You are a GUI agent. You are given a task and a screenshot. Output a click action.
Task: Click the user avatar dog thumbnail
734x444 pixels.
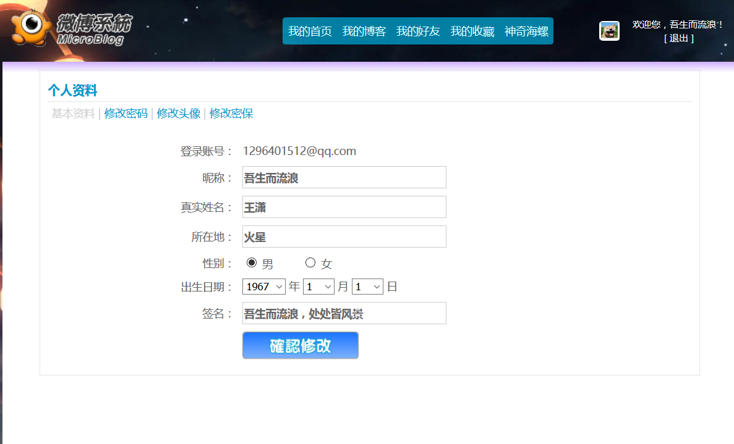click(x=610, y=31)
